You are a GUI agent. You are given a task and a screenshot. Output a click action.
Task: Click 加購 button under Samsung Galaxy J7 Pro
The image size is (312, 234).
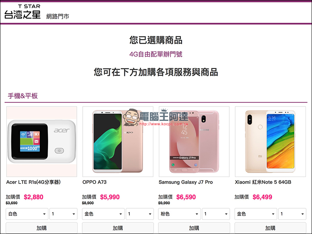[194, 228]
